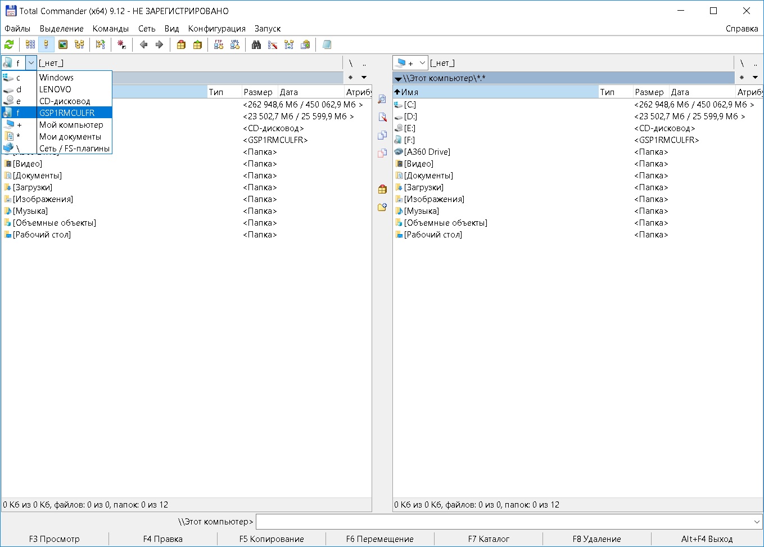Screen dimensions: 764x547
Task: Open the right panel directory history arrow
Action: [755, 78]
